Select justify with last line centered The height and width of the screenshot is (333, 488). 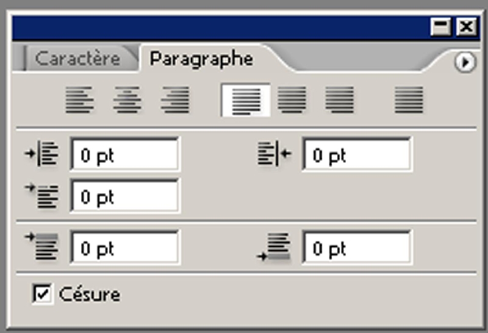tap(292, 100)
